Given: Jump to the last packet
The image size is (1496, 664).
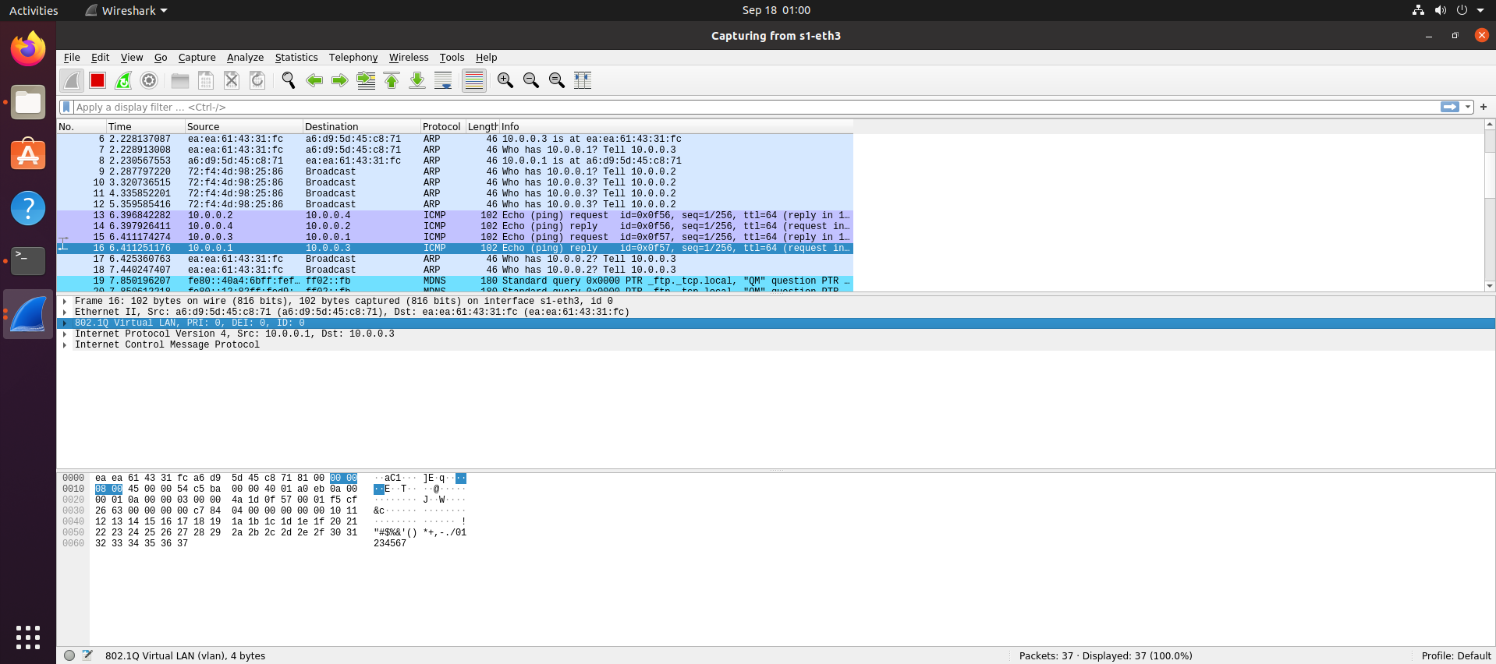Looking at the screenshot, I should [417, 80].
